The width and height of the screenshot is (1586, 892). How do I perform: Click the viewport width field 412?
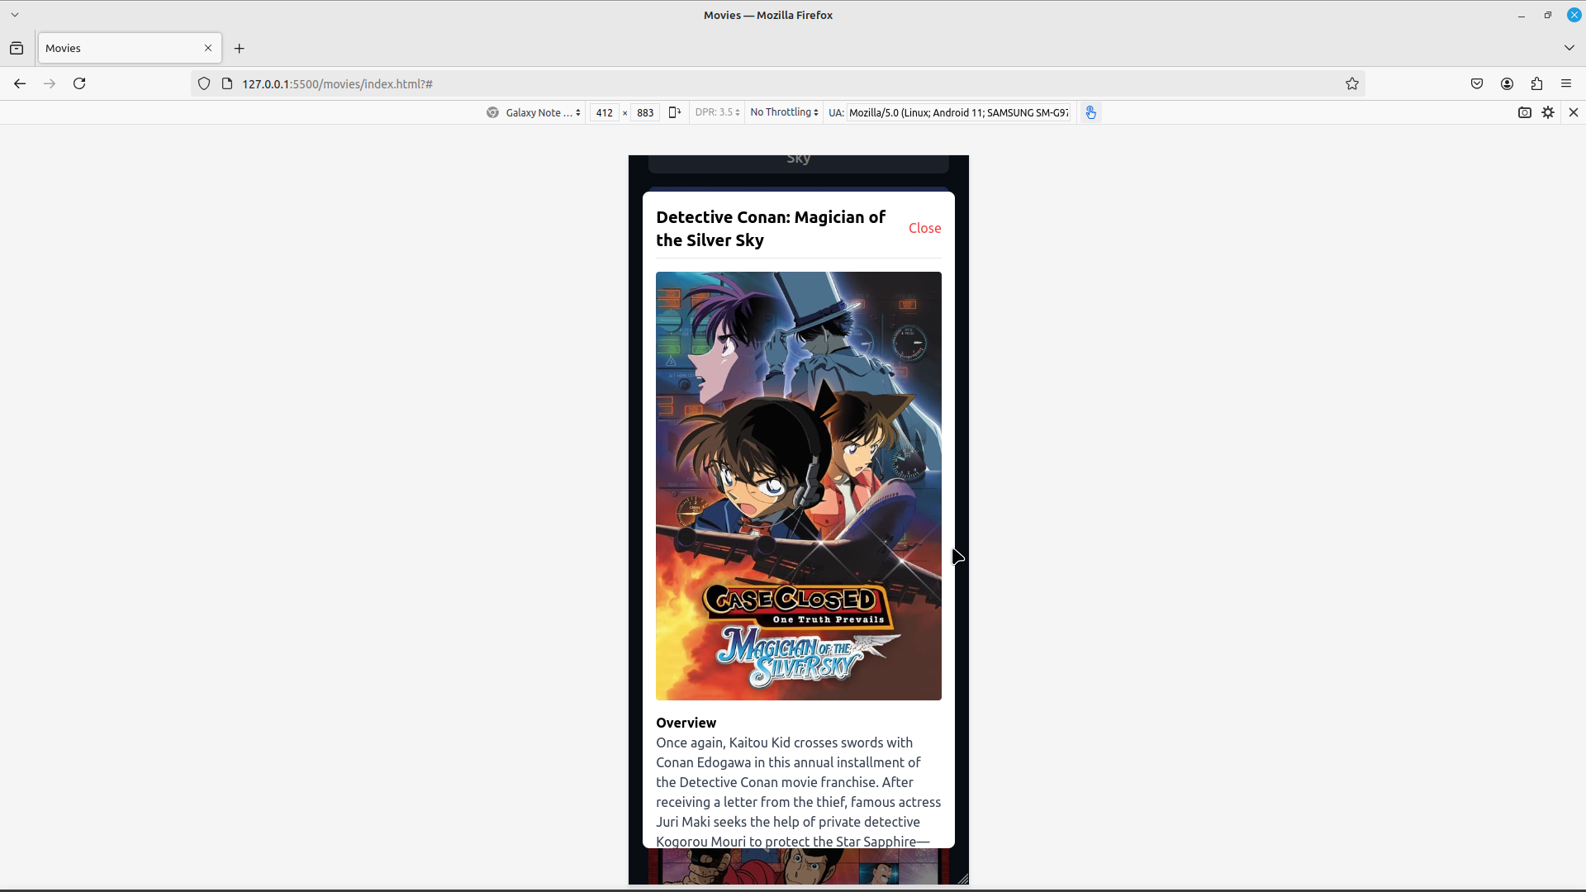coord(604,112)
